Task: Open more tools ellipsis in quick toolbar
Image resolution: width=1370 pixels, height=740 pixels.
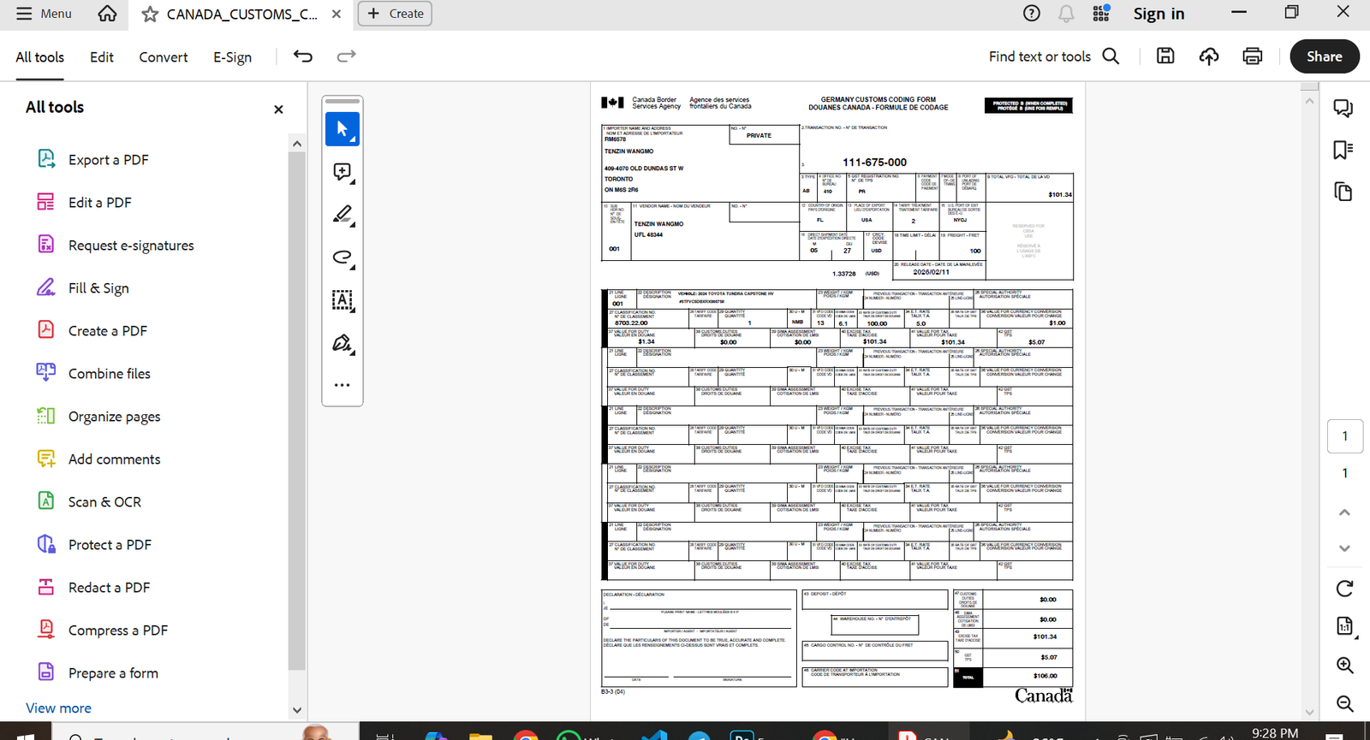Action: pos(342,385)
